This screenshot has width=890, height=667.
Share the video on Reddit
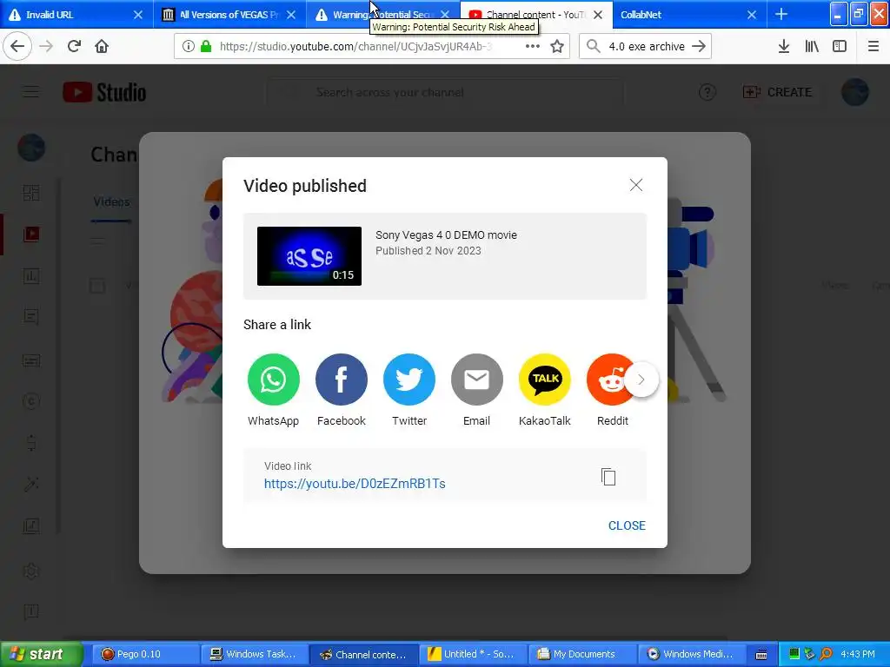[x=608, y=380]
